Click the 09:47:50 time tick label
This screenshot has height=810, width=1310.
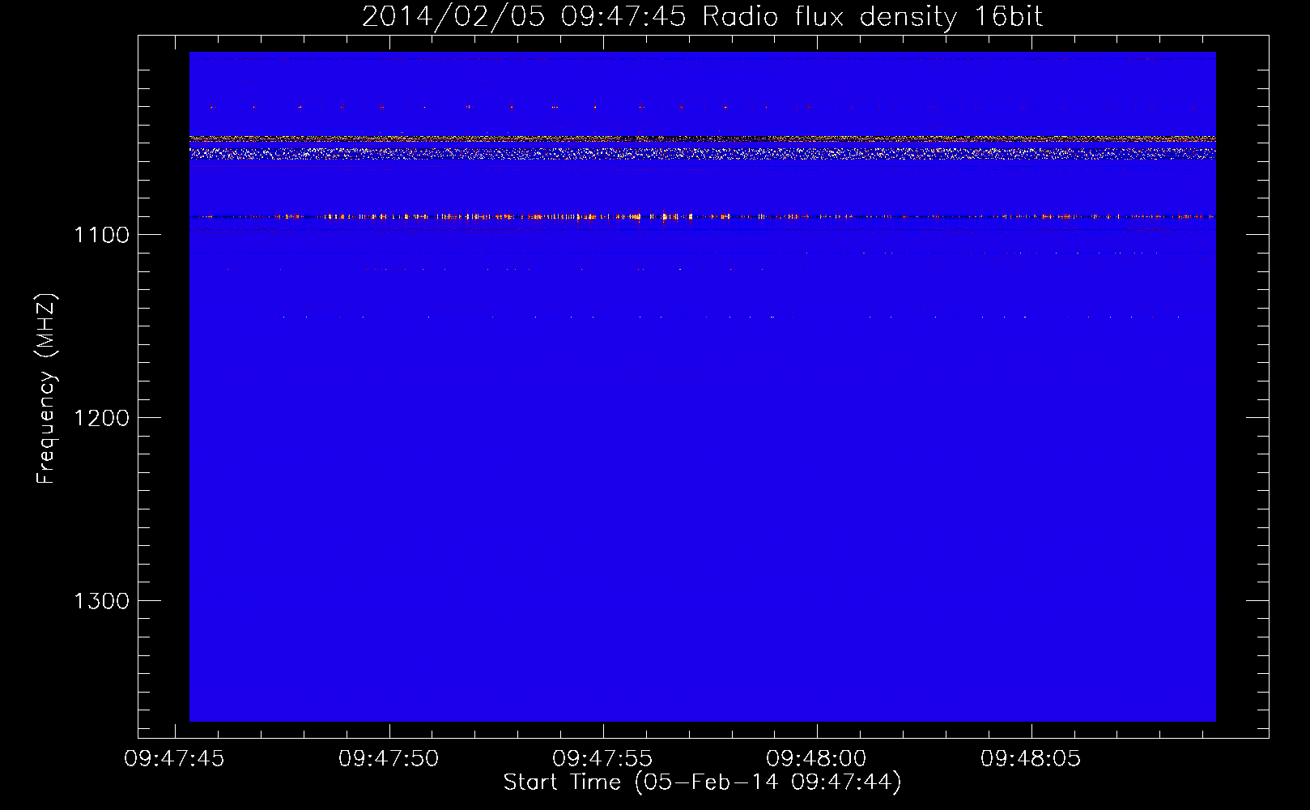[x=389, y=759]
